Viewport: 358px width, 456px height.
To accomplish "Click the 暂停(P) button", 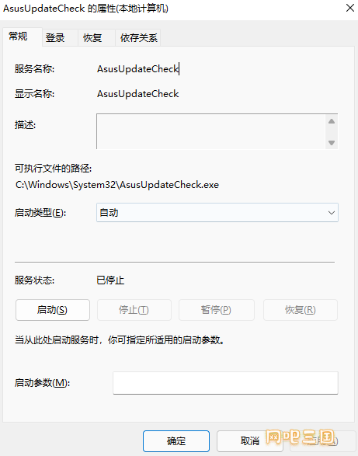I will click(217, 310).
